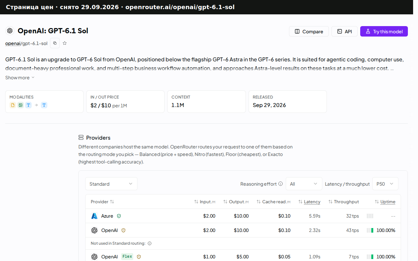Click the OpenAI 100.00% uptime bars in 43 tps row
Viewport: 418px width, 261px height.
tap(370, 230)
